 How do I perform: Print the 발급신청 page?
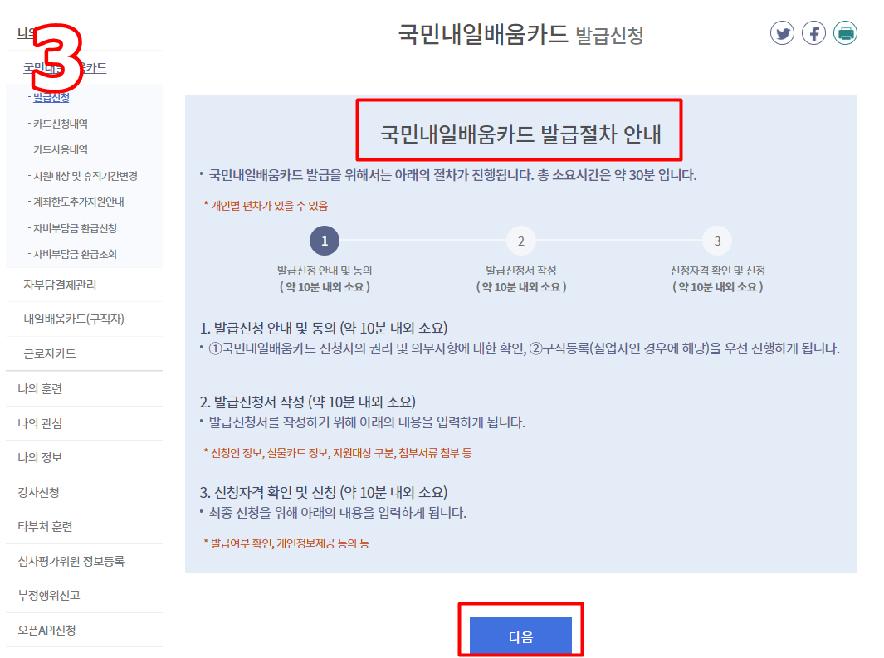(x=845, y=33)
